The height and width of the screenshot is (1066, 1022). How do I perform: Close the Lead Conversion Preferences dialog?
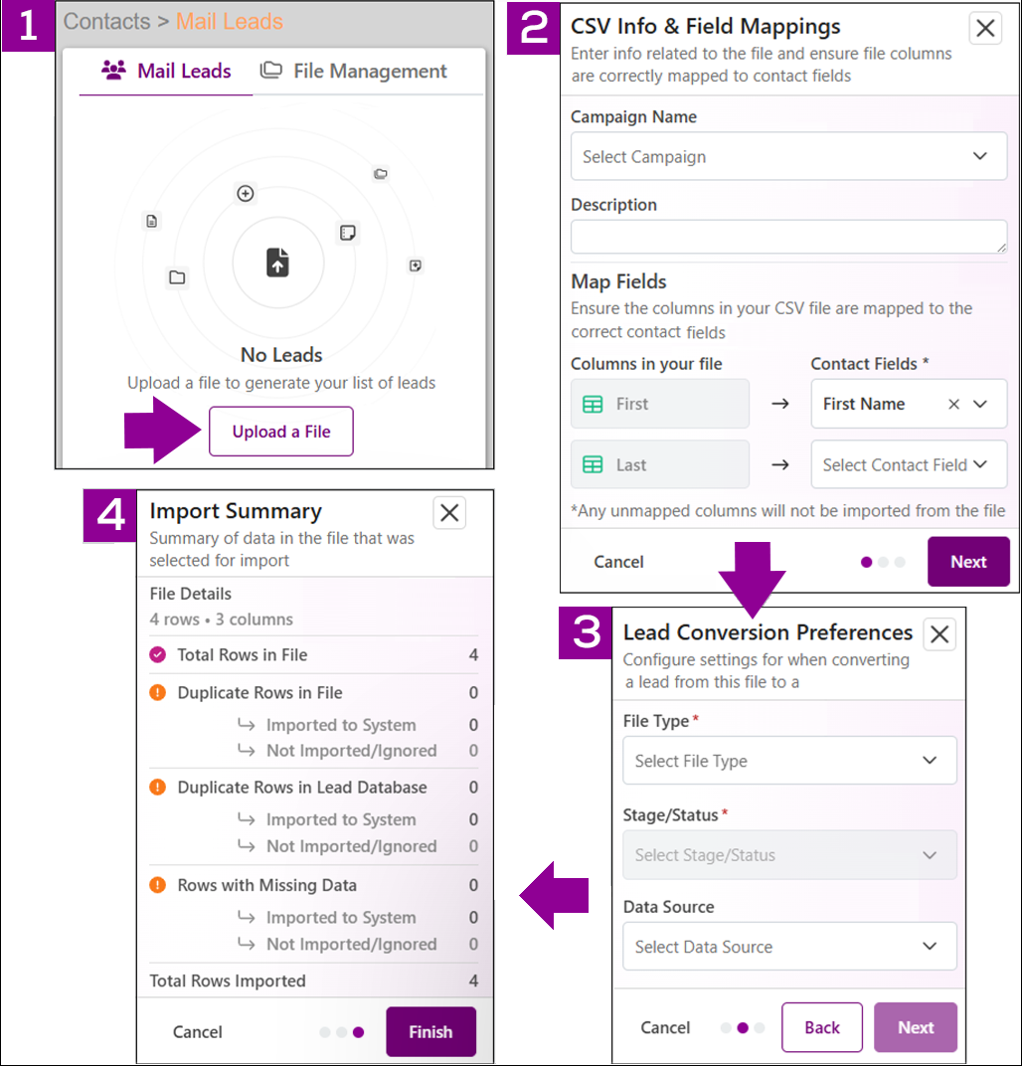(x=939, y=634)
